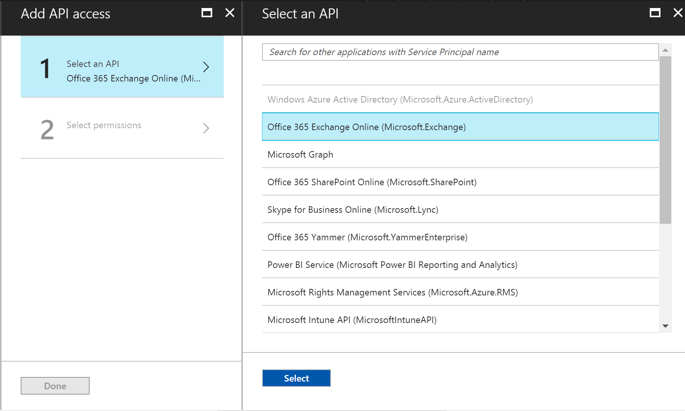Choose Microsoft Intune API entry
This screenshot has width=685, height=411.
click(x=352, y=320)
